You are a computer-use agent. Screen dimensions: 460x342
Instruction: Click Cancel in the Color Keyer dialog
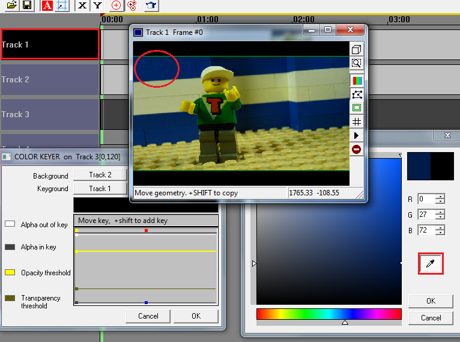pos(148,316)
